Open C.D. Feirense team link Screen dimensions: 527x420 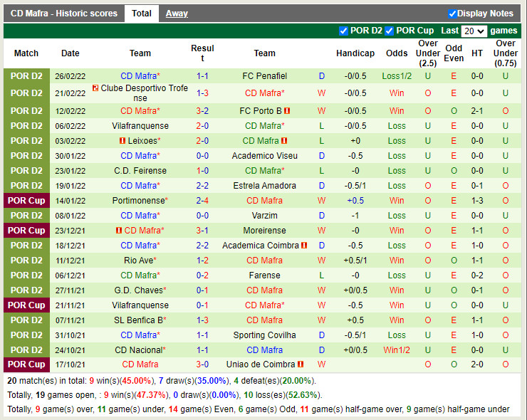point(140,171)
